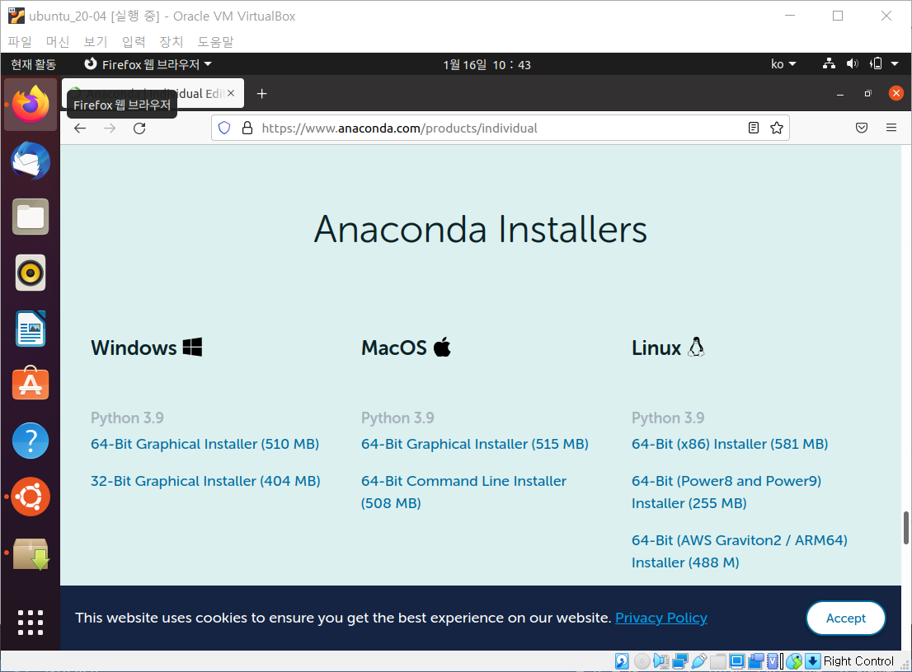Click the network status icon in top bar
This screenshot has height=672, width=912.
pos(829,64)
